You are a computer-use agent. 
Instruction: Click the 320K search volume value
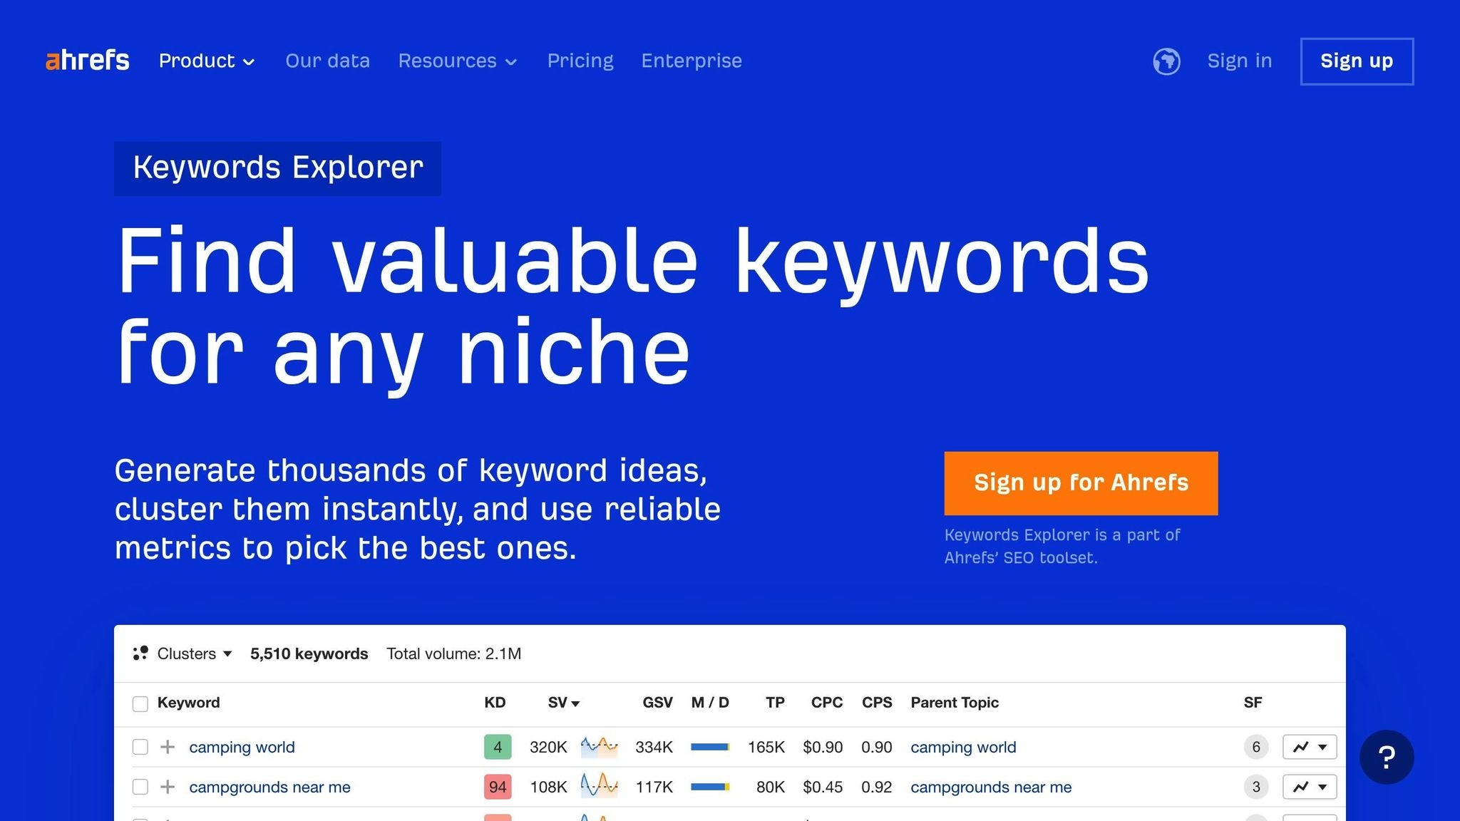[548, 747]
